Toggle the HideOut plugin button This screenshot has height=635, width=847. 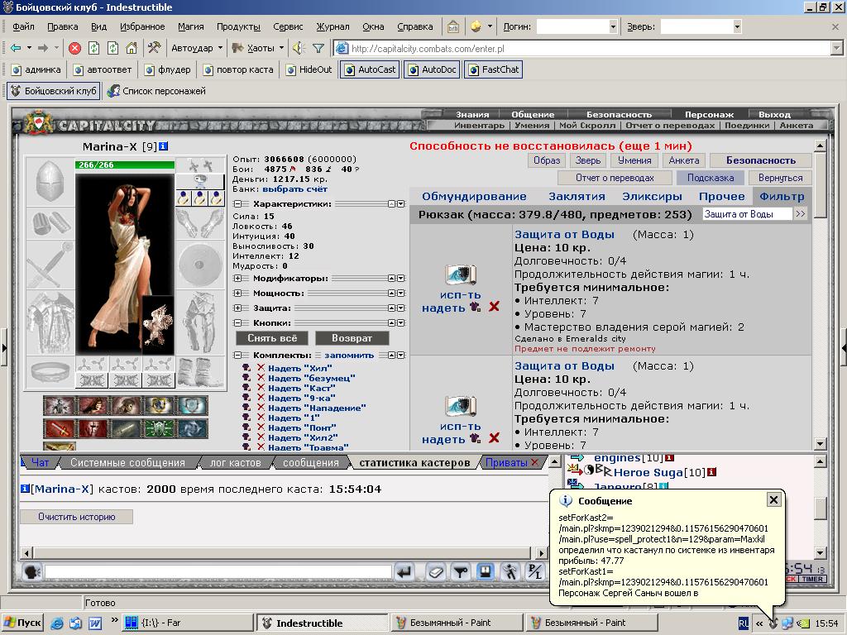309,69
